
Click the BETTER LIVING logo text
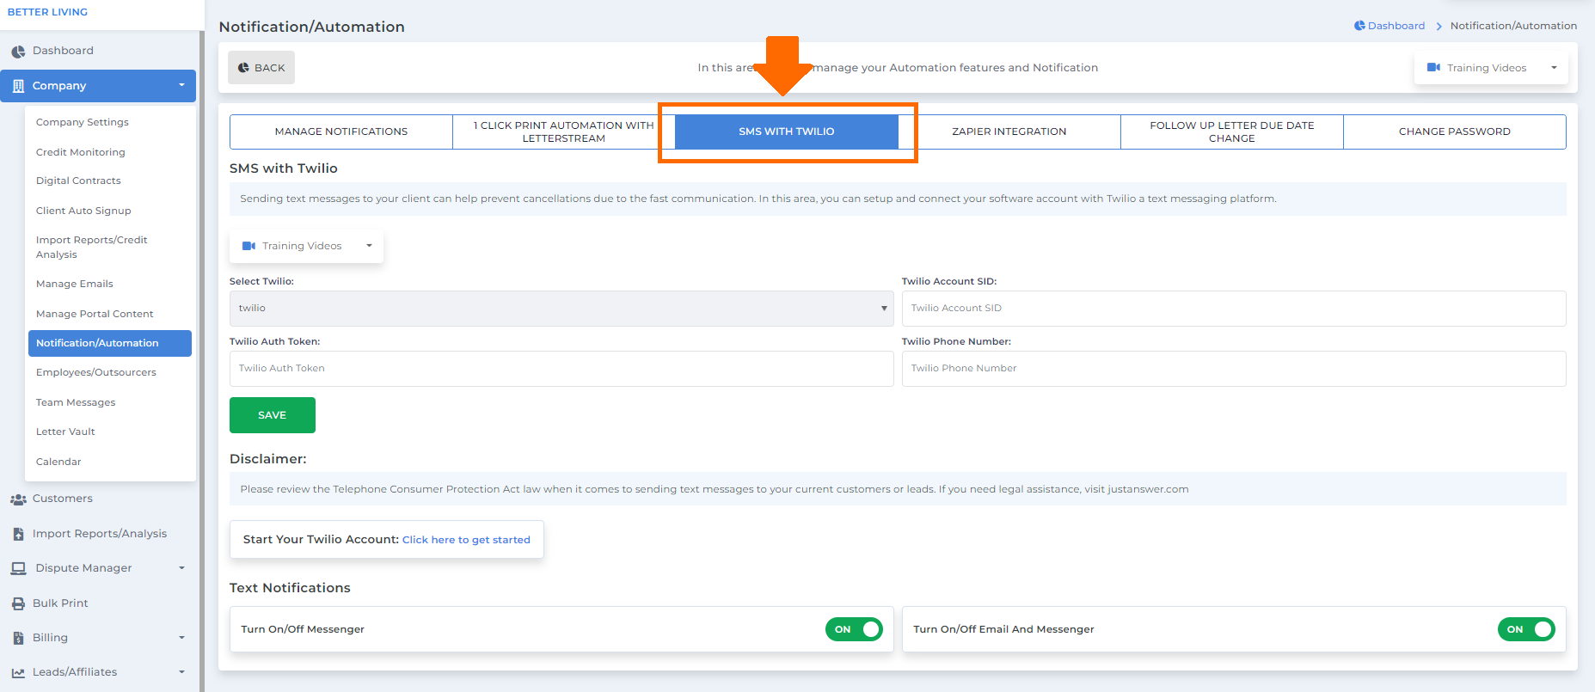(x=47, y=12)
